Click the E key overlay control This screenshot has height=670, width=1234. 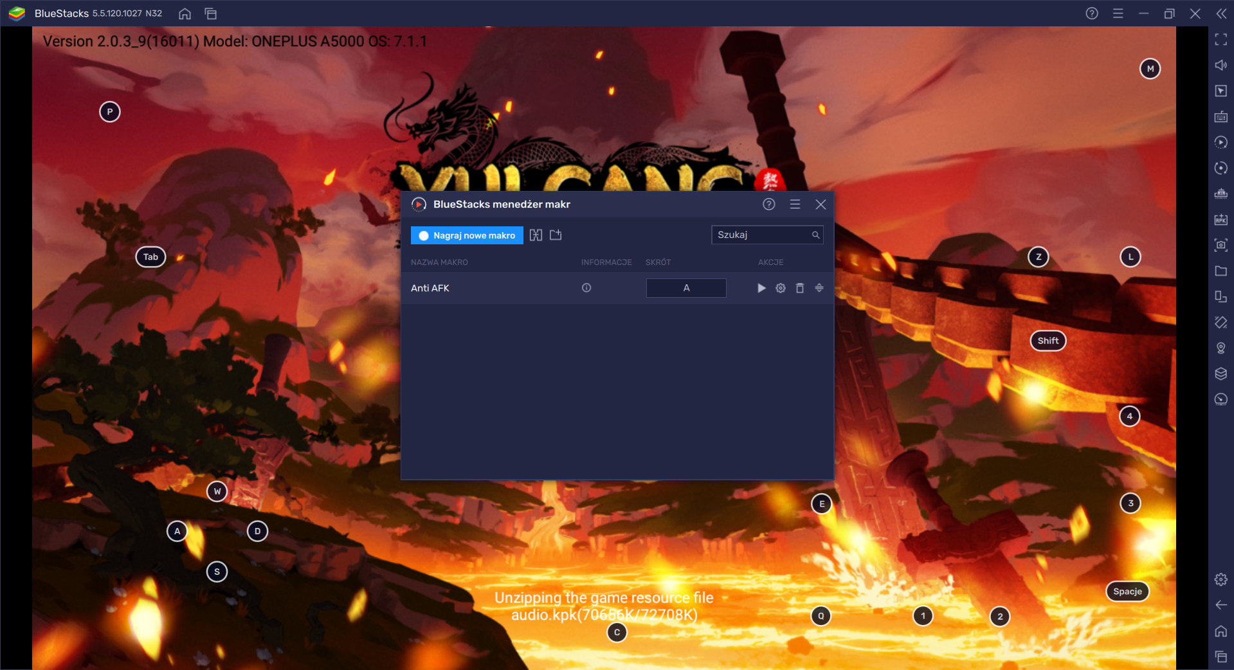click(x=822, y=504)
